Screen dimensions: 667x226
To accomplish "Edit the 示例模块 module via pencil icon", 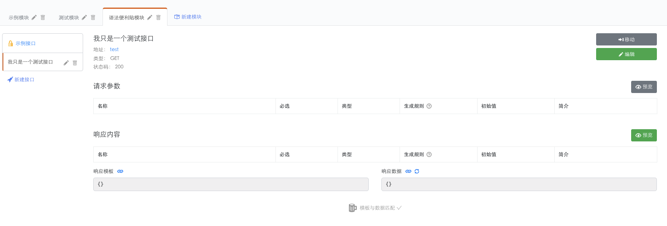I will click(34, 17).
